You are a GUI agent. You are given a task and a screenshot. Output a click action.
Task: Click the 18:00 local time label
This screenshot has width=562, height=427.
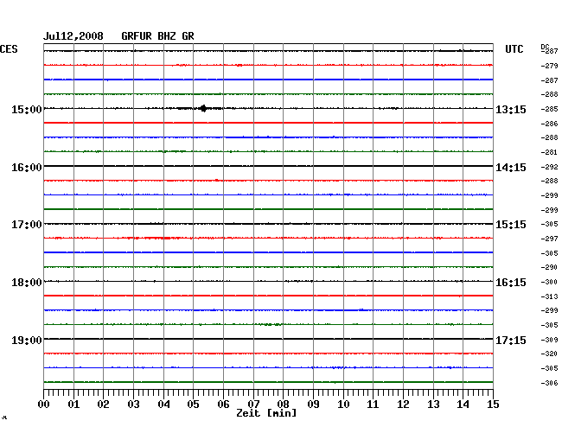[27, 283]
